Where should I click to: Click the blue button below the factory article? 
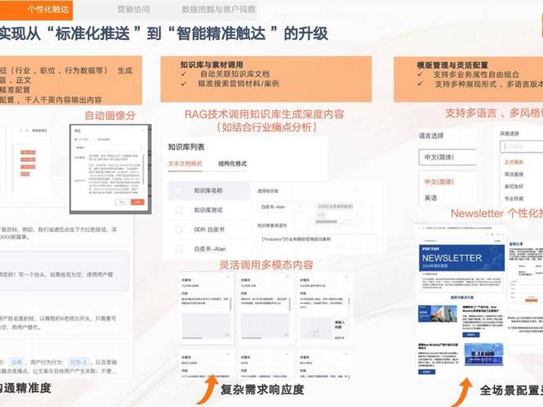471,335
